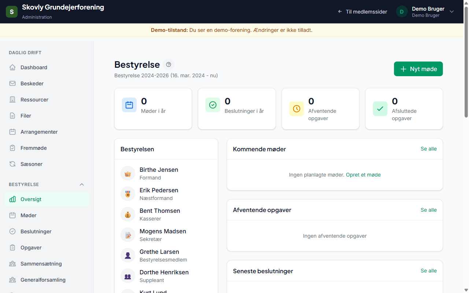Image resolution: width=469 pixels, height=293 pixels.
Task: Click the yellow clock icon on Afventende opgaver card
Action: (x=296, y=109)
